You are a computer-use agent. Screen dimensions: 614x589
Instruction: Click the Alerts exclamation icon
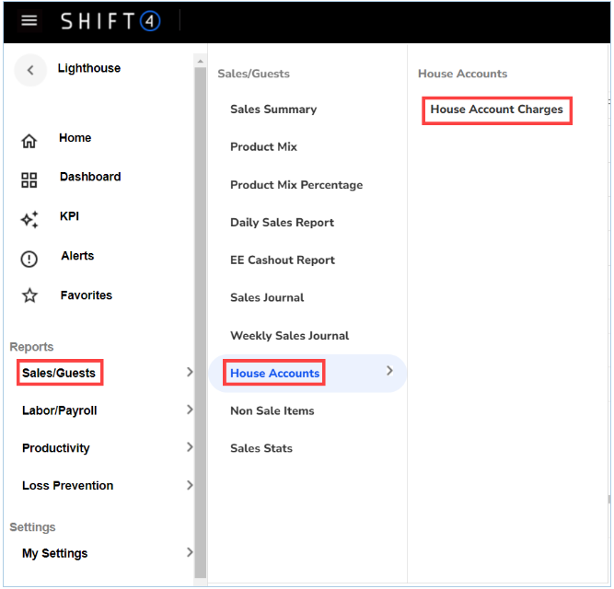click(29, 259)
